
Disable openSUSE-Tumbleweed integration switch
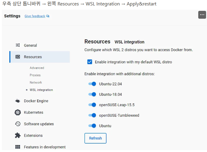point(92,115)
